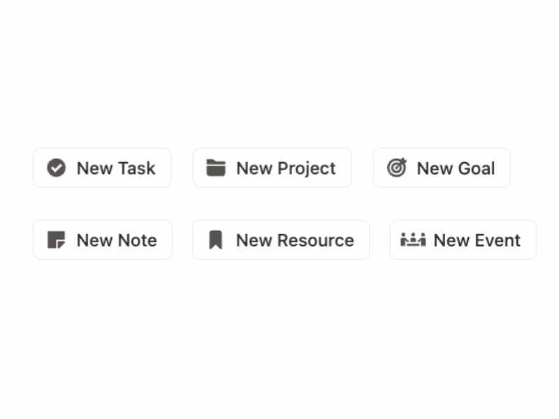Select the "New Project" text label
Viewport: 559px width, 419px height.
[x=286, y=168]
